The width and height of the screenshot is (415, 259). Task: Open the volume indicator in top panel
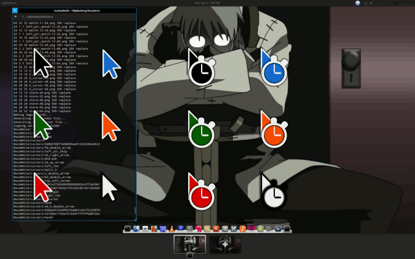pos(379,3)
